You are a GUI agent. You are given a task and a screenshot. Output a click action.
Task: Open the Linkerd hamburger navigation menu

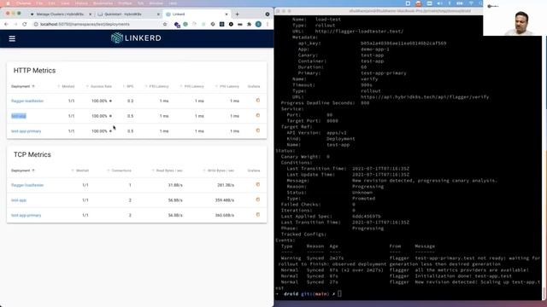point(12,38)
